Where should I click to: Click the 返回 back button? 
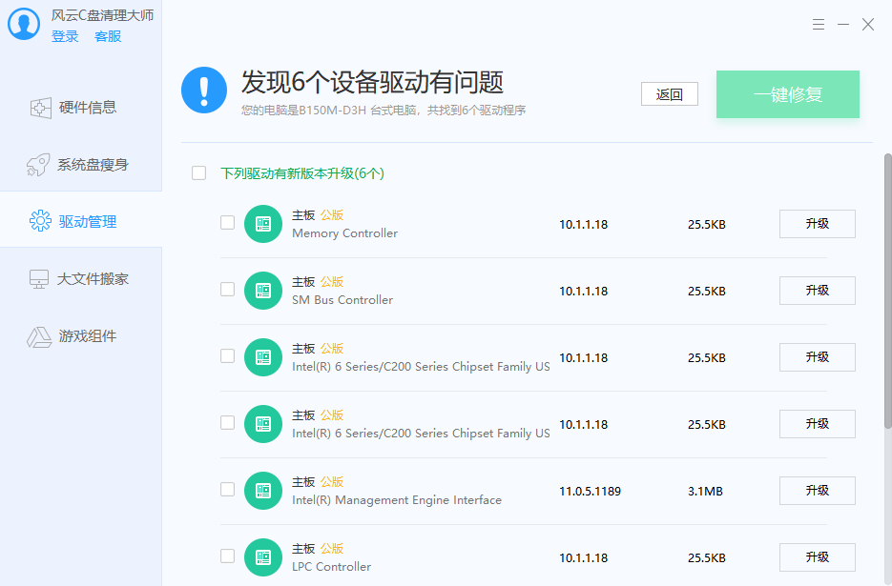[x=670, y=94]
